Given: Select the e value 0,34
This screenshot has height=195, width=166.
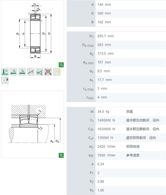Looking at the screenshot, I should (x=101, y=164).
